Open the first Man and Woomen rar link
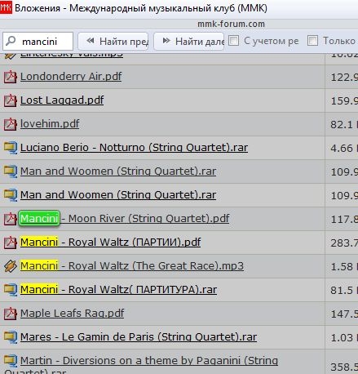This screenshot has height=374, width=358. 118,171
